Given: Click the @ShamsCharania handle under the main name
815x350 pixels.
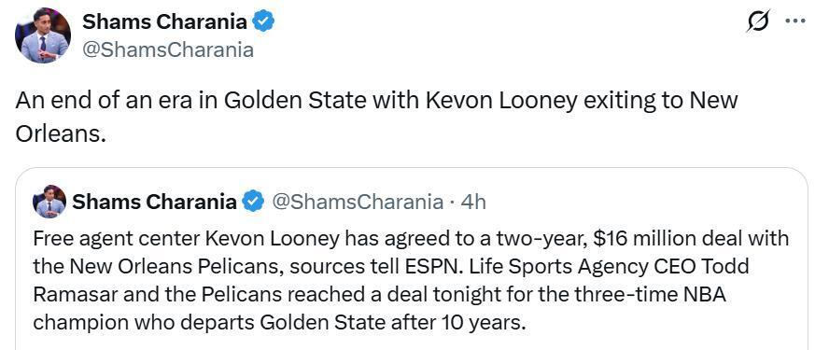Looking at the screenshot, I should 168,50.
